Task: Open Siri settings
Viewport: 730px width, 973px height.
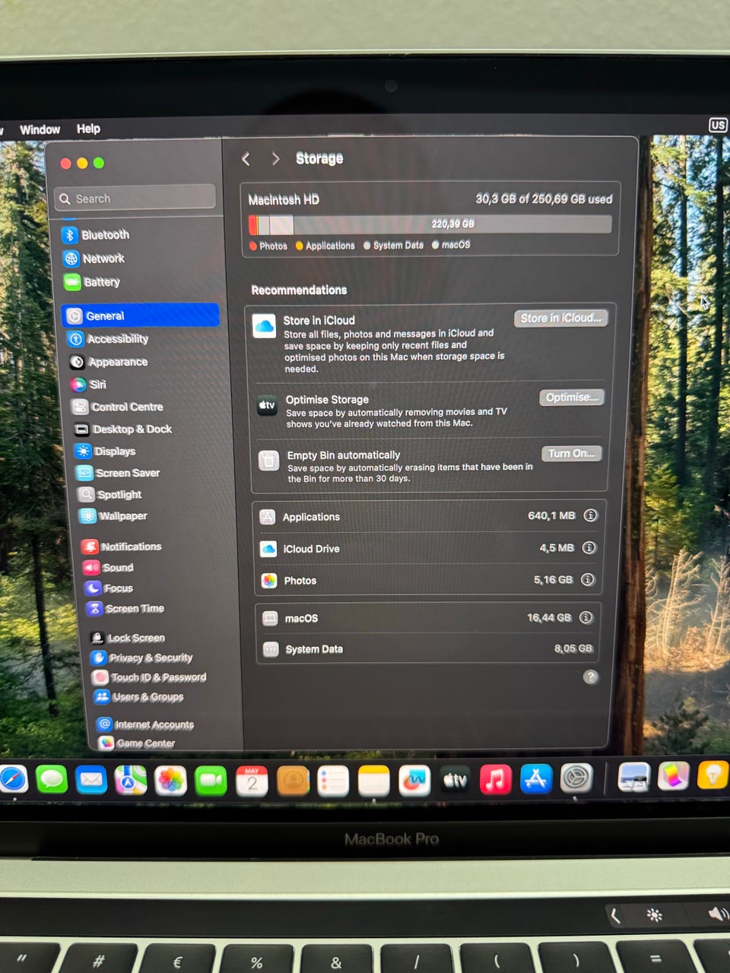Action: (x=89, y=385)
